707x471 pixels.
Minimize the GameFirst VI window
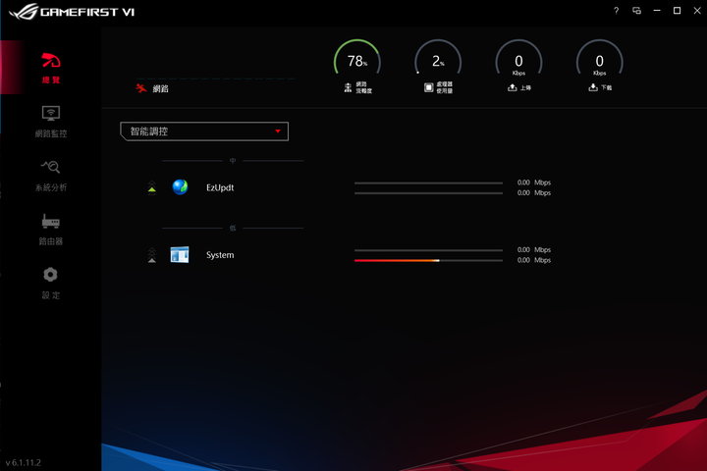(x=657, y=11)
